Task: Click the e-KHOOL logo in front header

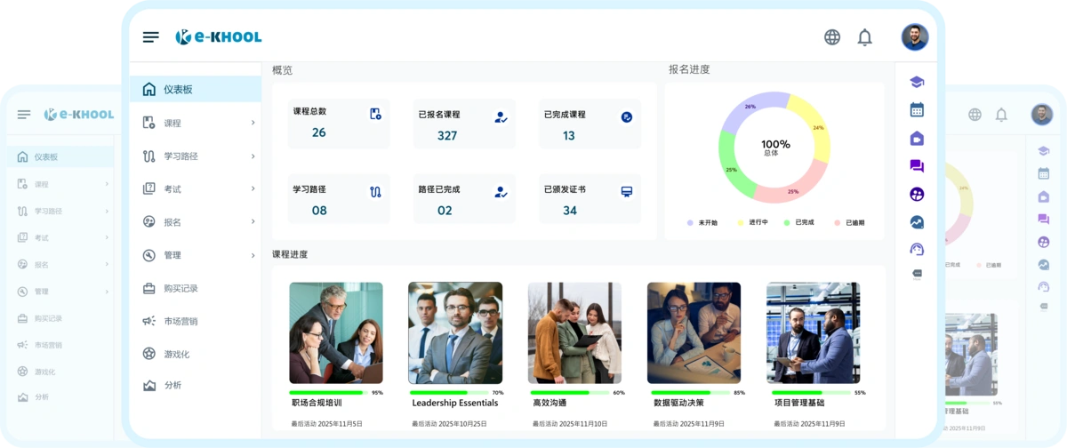Action: click(219, 36)
